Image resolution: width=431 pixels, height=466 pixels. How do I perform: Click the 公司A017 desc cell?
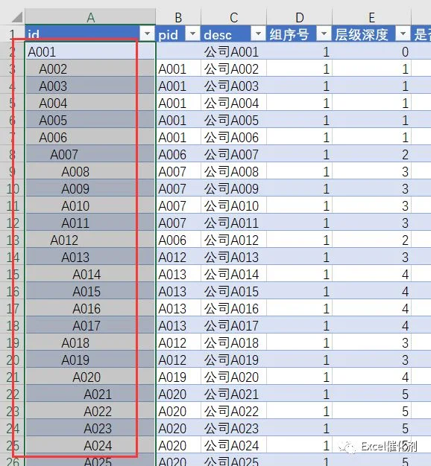click(x=233, y=326)
